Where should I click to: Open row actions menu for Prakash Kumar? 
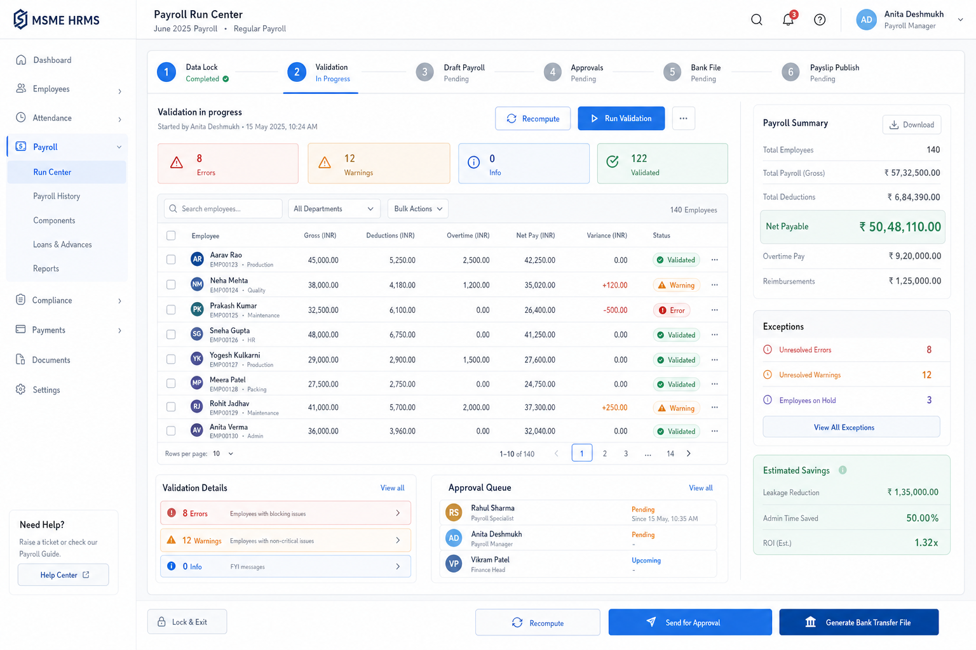click(x=715, y=310)
